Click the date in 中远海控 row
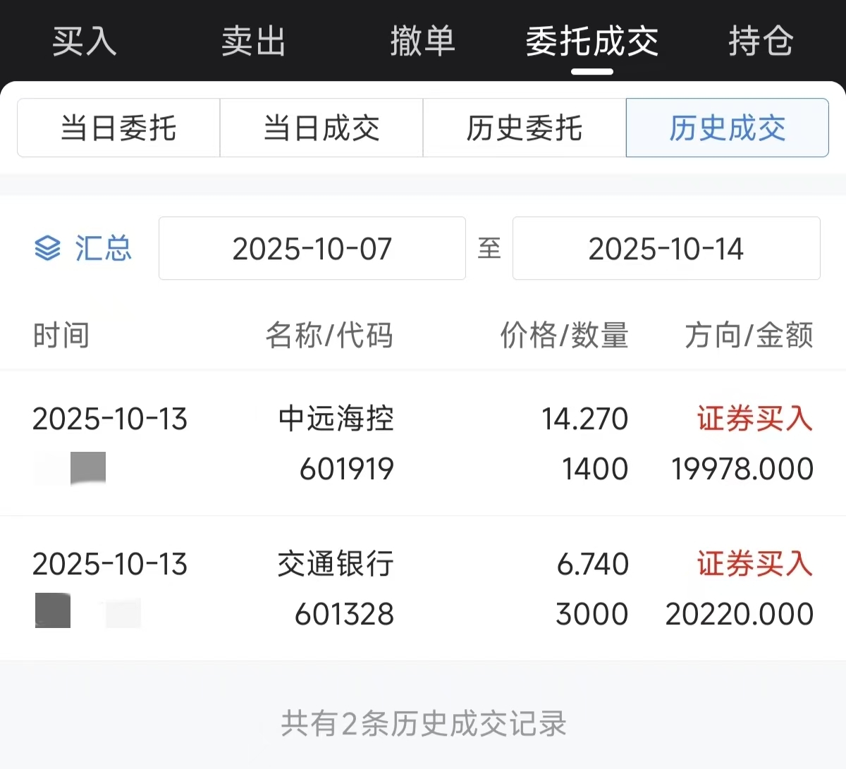The height and width of the screenshot is (769, 846). point(110,419)
